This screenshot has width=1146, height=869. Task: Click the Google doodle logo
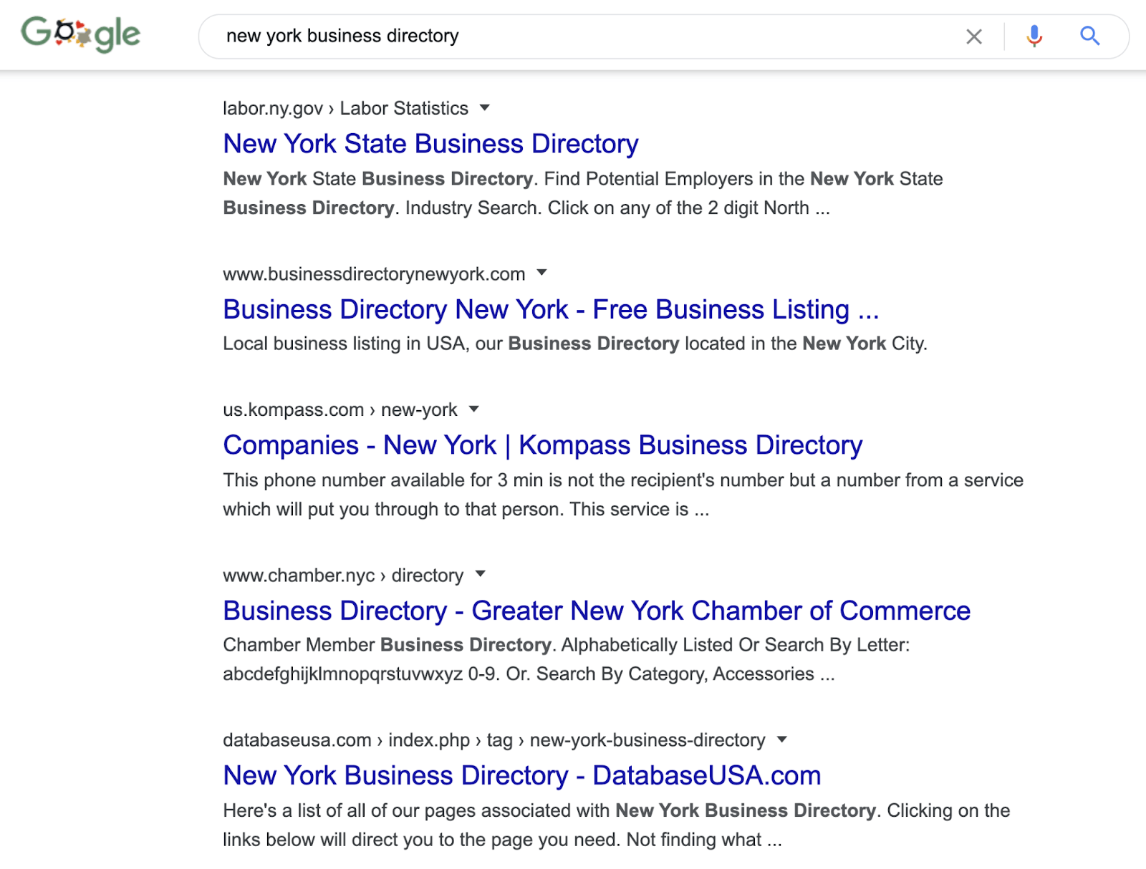80,34
